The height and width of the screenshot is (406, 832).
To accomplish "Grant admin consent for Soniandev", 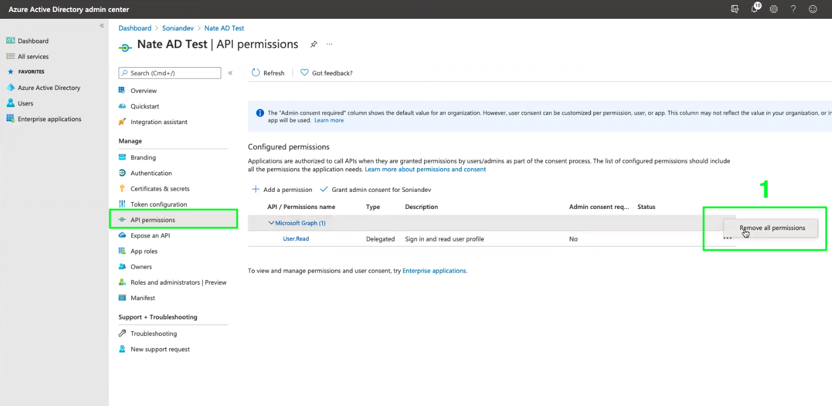I will click(x=375, y=190).
